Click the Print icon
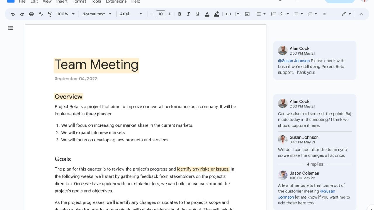The height and width of the screenshot is (210, 374). tap(32, 14)
